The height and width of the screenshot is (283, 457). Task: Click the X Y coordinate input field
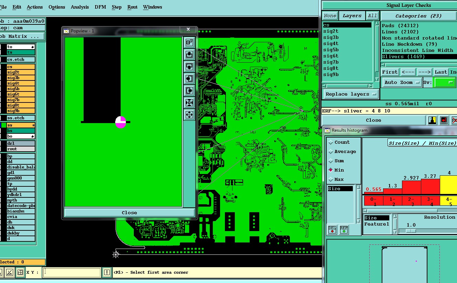coord(72,272)
